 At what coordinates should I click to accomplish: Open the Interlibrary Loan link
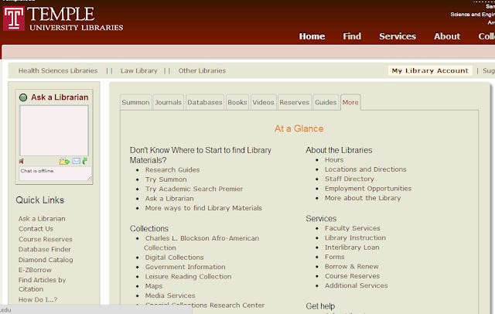352,247
